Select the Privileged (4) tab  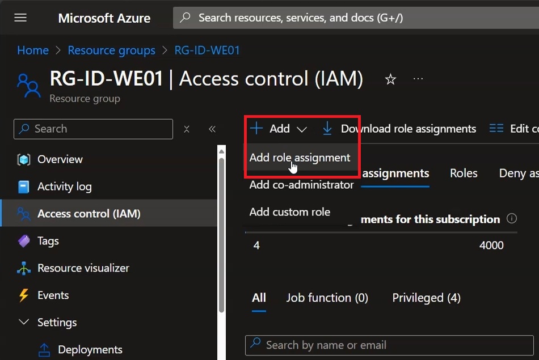[426, 298]
